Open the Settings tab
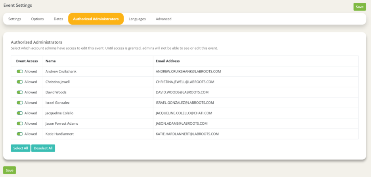Viewport: 371px width, 177px height. 15,19
